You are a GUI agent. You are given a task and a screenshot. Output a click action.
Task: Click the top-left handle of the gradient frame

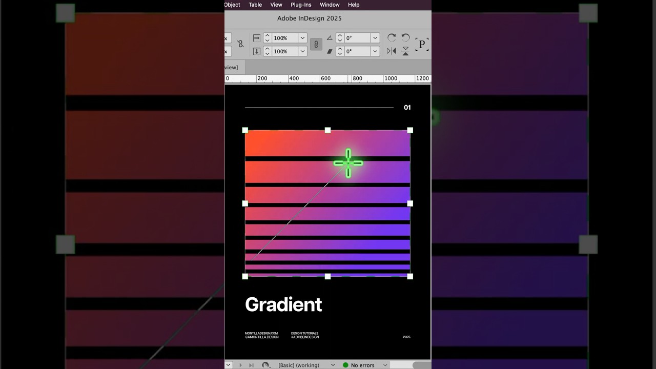[245, 130]
